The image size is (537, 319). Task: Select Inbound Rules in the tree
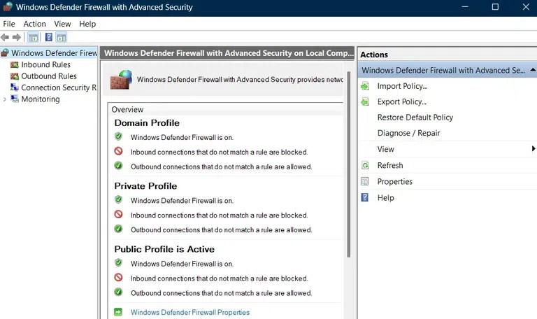tap(46, 65)
